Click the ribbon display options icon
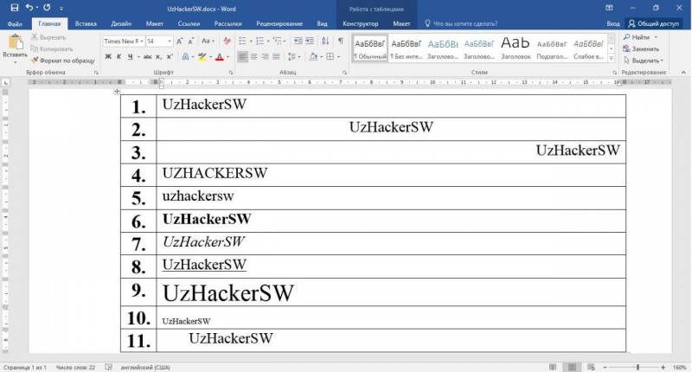Screen dimensions: 692x372 tap(609, 8)
